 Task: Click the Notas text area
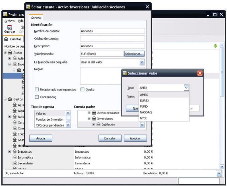point(100,76)
